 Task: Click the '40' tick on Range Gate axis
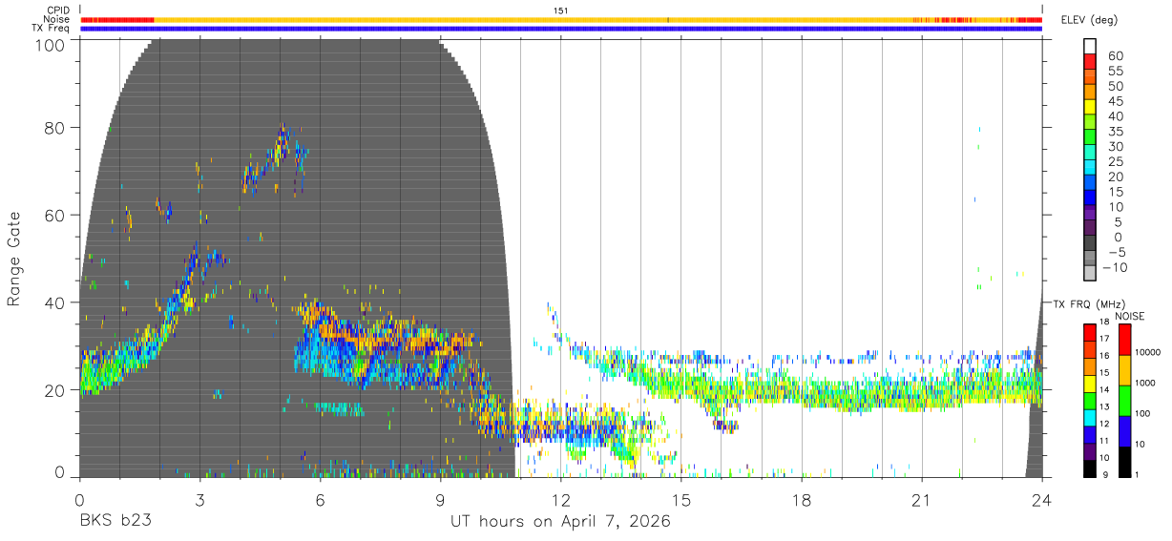tap(56, 302)
